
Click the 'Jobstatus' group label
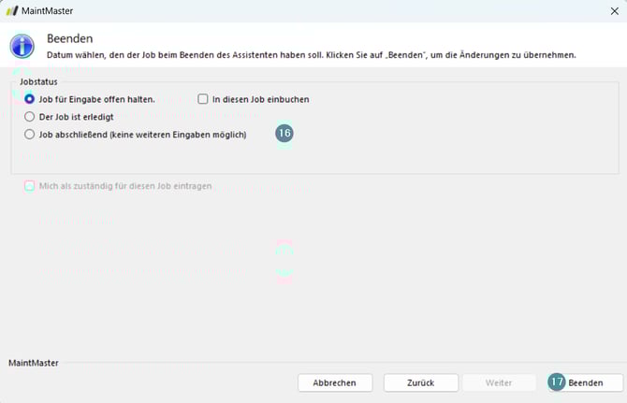point(38,81)
